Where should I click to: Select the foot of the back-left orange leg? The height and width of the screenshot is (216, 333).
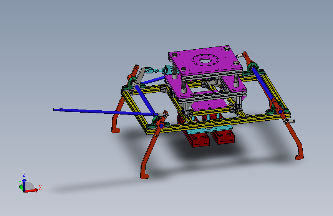click(116, 130)
